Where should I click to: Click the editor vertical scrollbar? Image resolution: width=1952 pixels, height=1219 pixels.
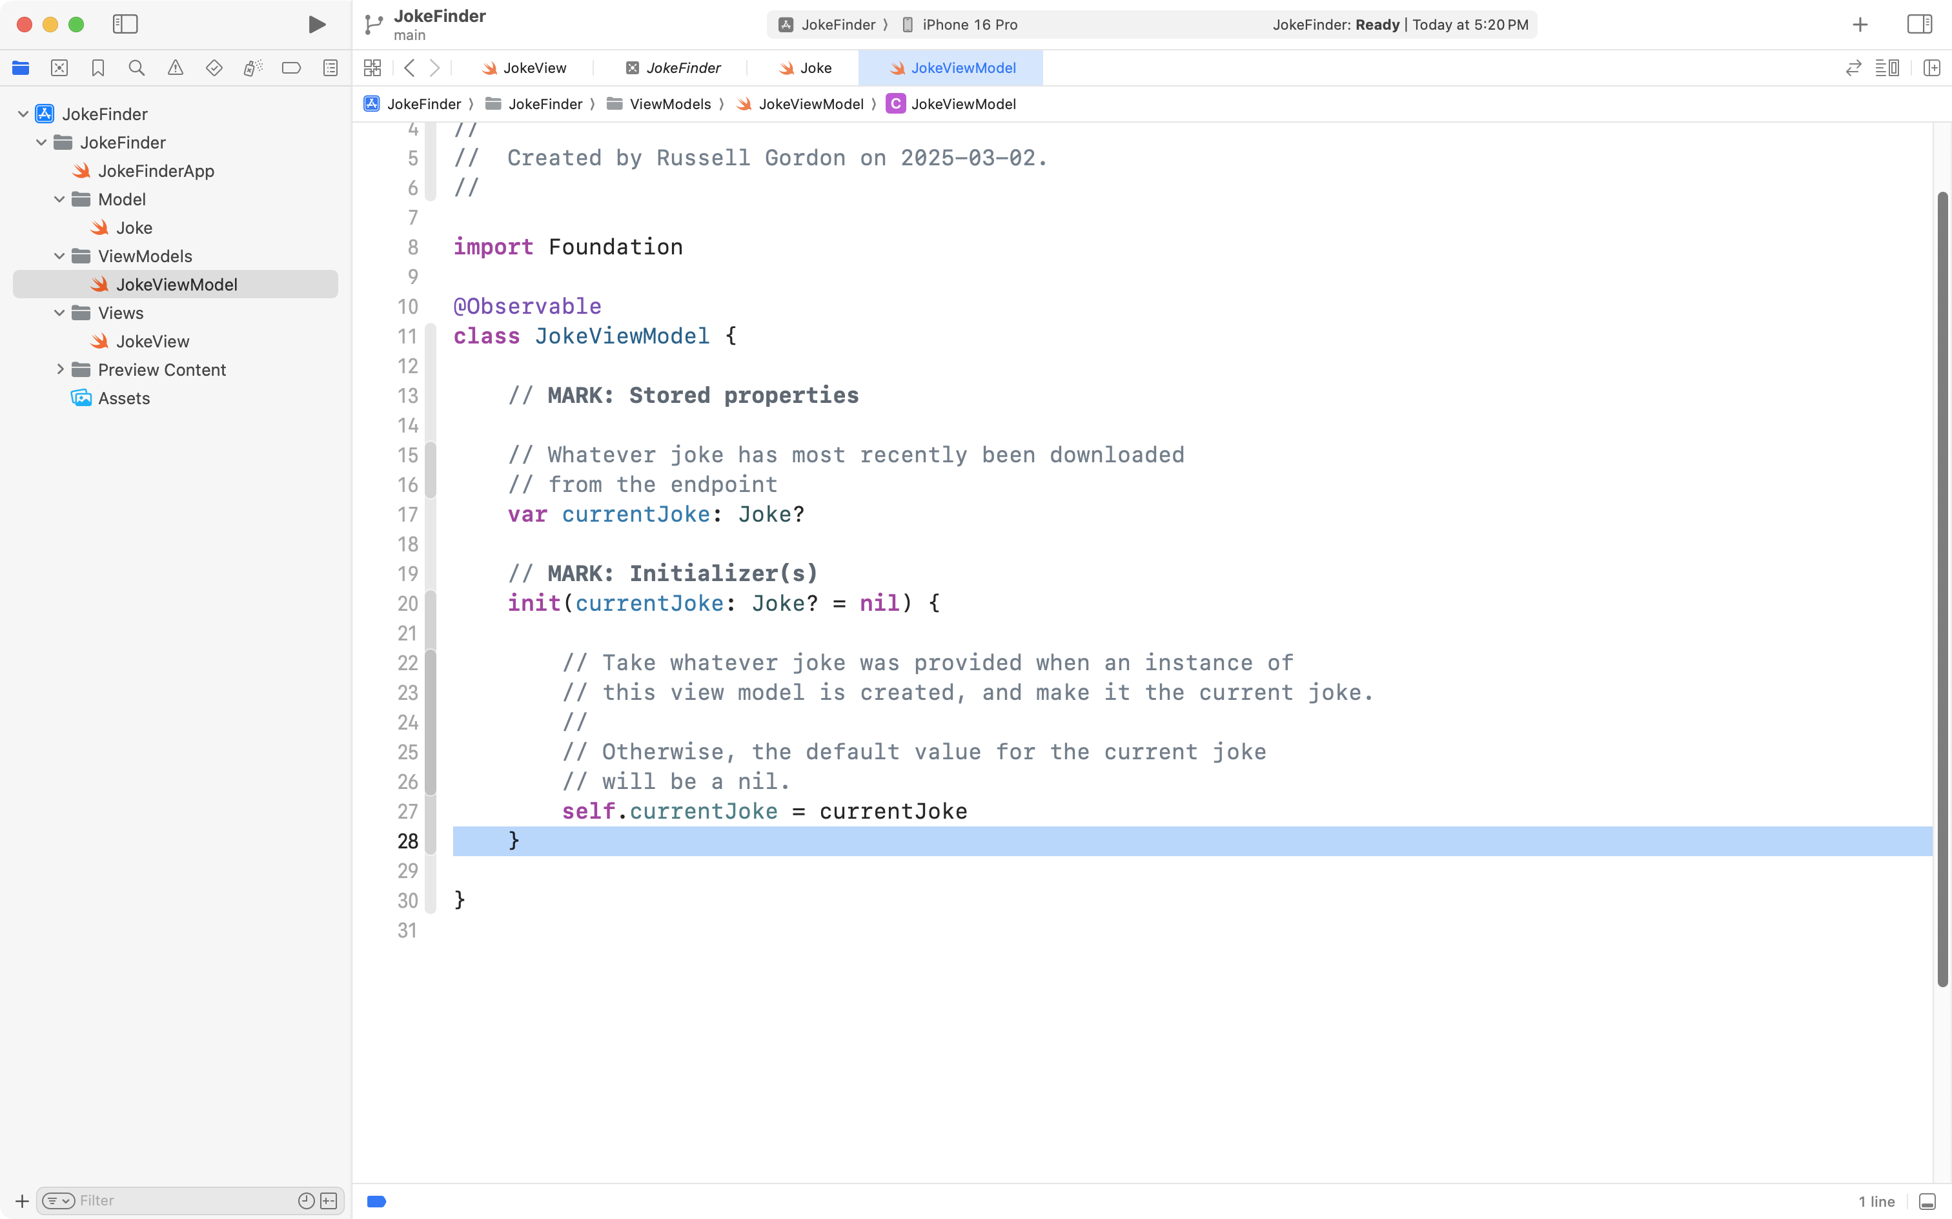[x=1942, y=589]
